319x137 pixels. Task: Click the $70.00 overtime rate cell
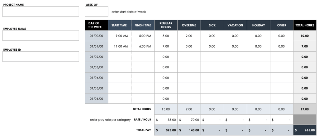(189, 120)
